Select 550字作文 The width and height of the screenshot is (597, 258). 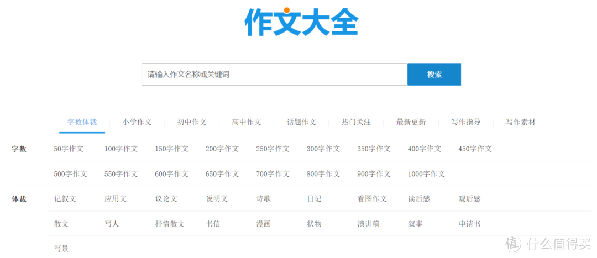click(121, 174)
